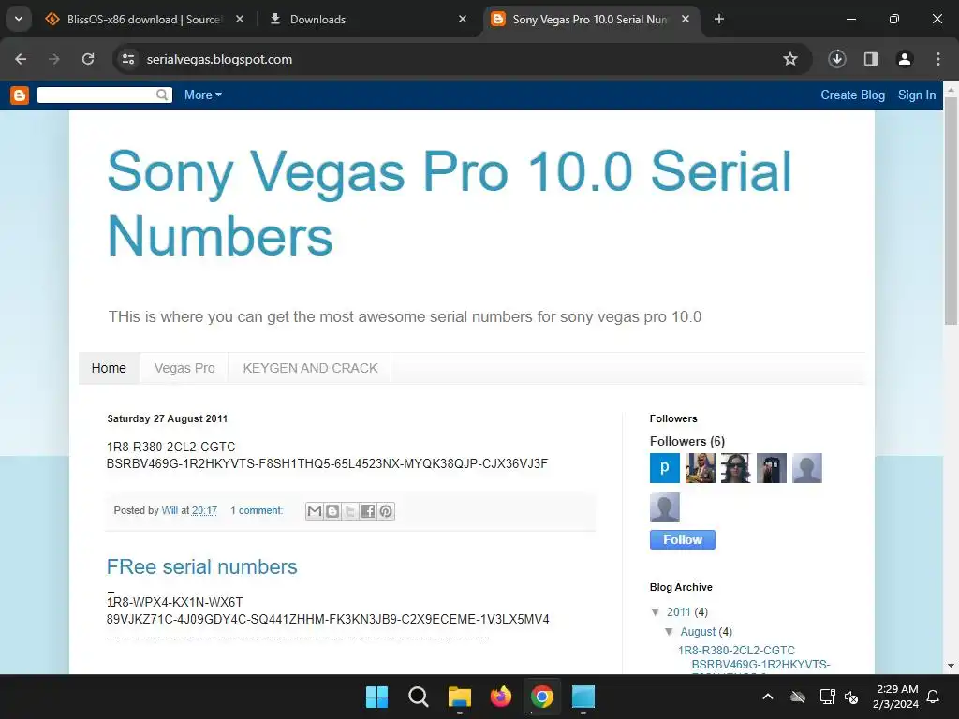This screenshot has width=959, height=719.
Task: Select the Sony Vegas Pro browser tab
Action: [590, 20]
